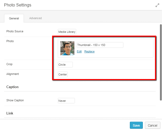The width and height of the screenshot is (162, 131).
Task: Expand the Crop dropdown set to Circle
Action: tap(65, 65)
